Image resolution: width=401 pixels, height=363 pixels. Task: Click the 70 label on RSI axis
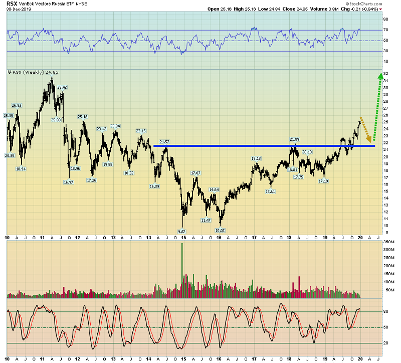385,30
